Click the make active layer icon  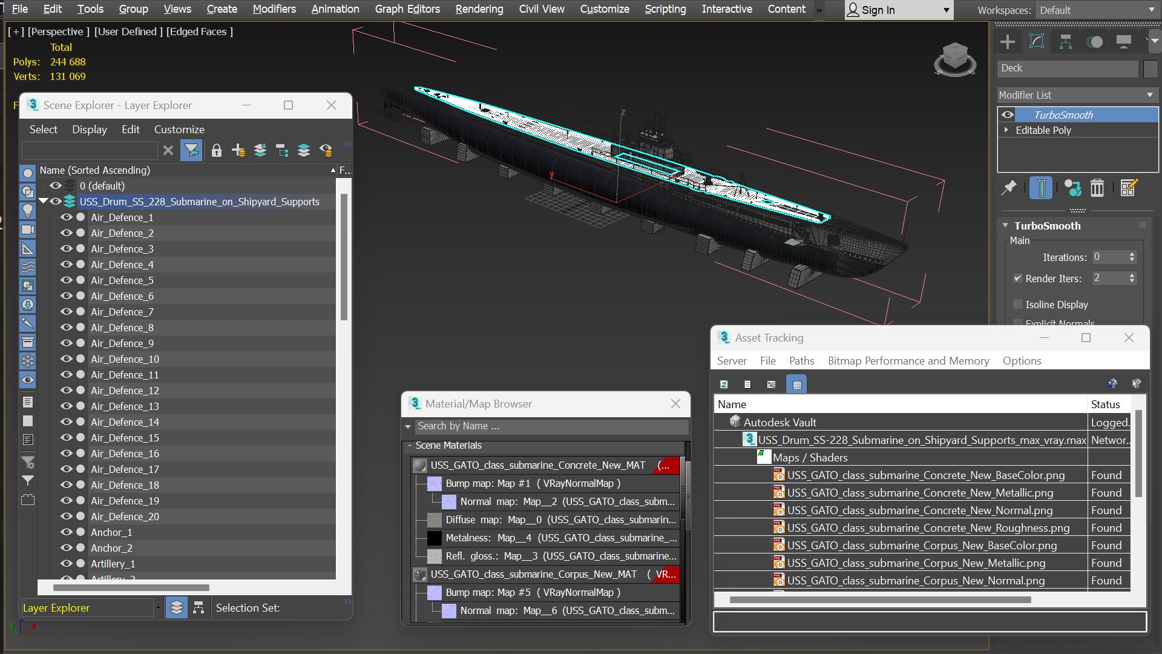[304, 150]
